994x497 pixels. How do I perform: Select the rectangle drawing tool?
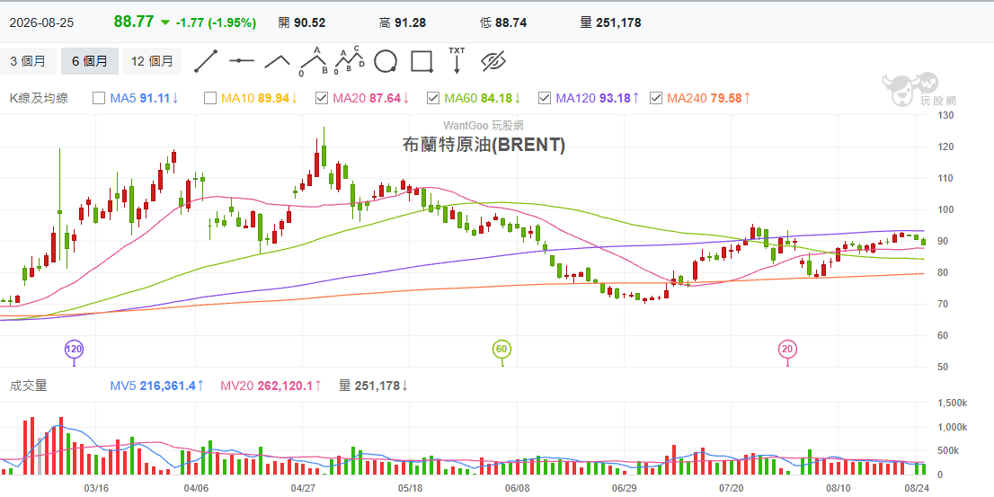click(422, 61)
